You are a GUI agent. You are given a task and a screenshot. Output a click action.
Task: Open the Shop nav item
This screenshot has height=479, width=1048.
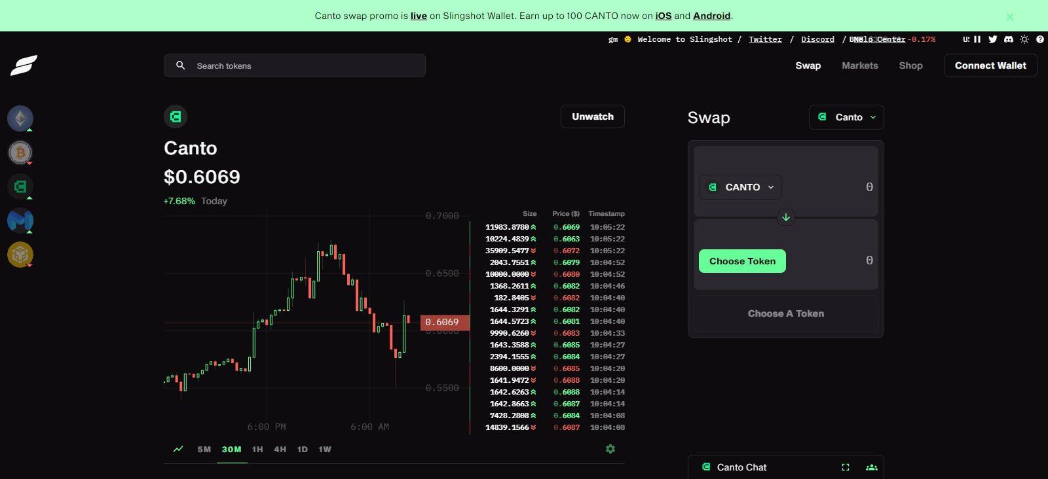(x=910, y=65)
